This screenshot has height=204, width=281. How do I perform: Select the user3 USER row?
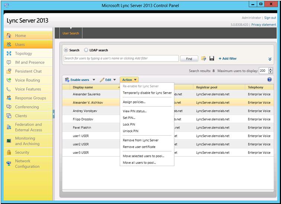pyautogui.click(x=168, y=153)
